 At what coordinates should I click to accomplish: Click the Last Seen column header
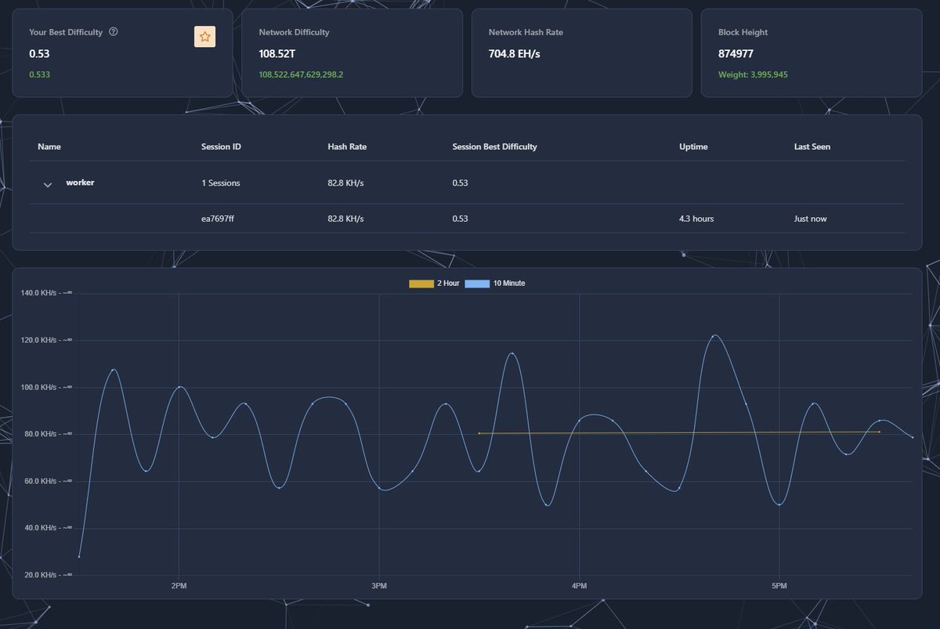coord(812,146)
